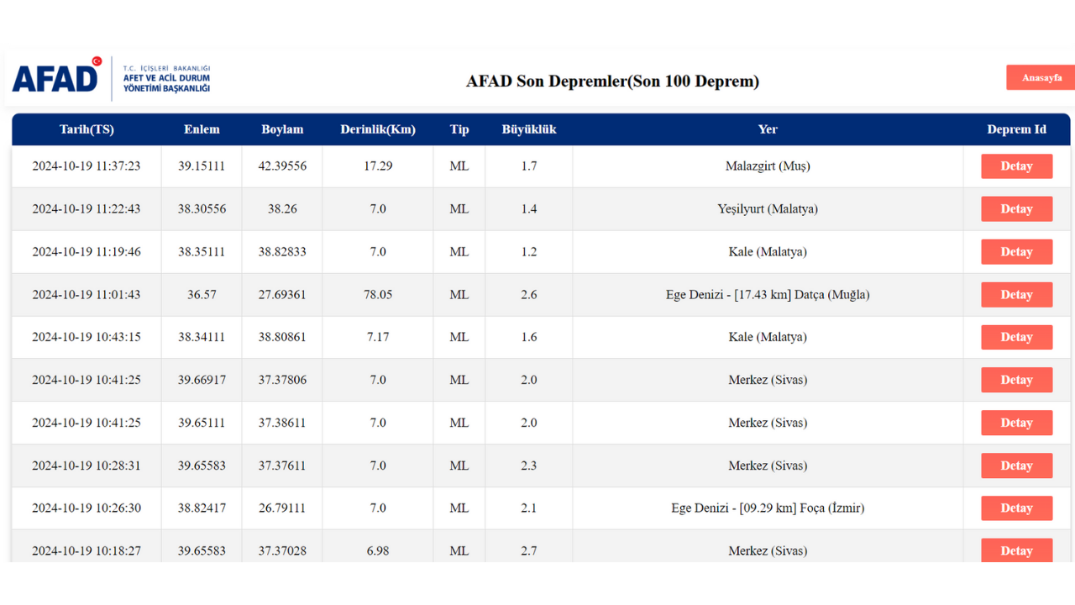Click the Tip column header

tap(459, 129)
